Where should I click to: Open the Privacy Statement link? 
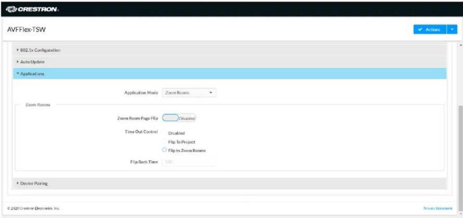coord(438,208)
